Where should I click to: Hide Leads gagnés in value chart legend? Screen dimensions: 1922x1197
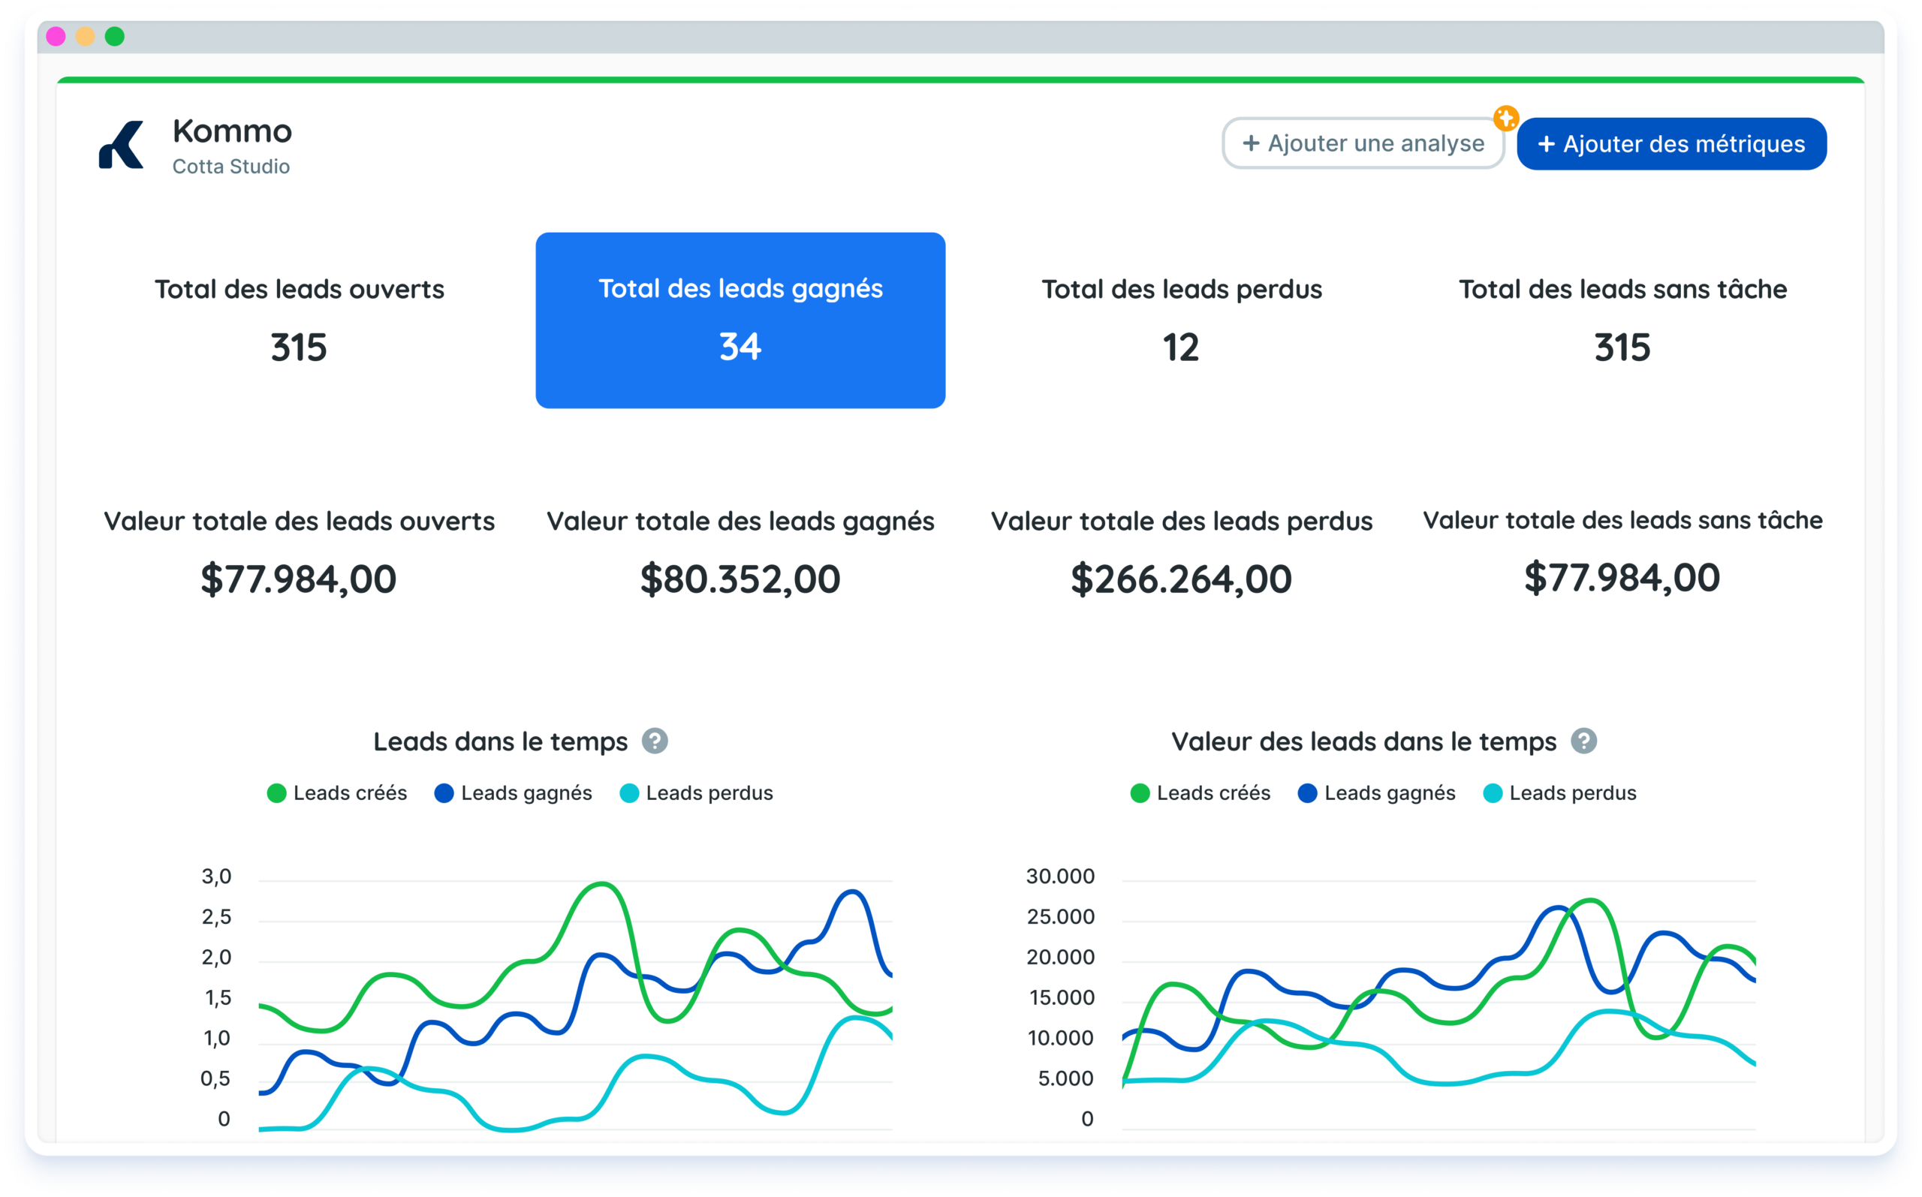1376,793
